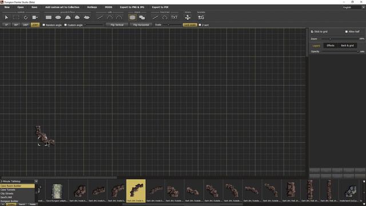Click the highlighted 270 degrees rotation button
Viewport: 366px width, 206px height.
tap(35, 25)
